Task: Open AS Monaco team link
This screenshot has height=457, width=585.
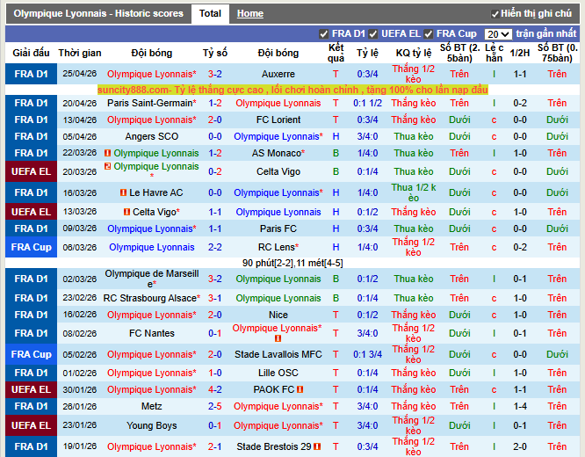Action: click(x=278, y=153)
